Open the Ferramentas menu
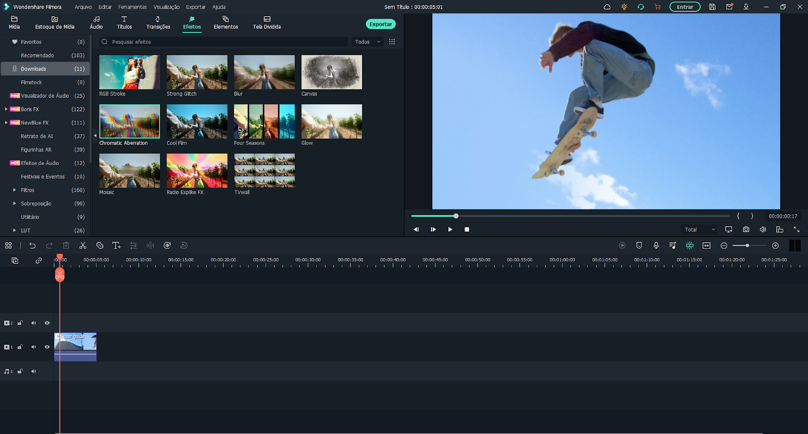808x434 pixels. 132,7
